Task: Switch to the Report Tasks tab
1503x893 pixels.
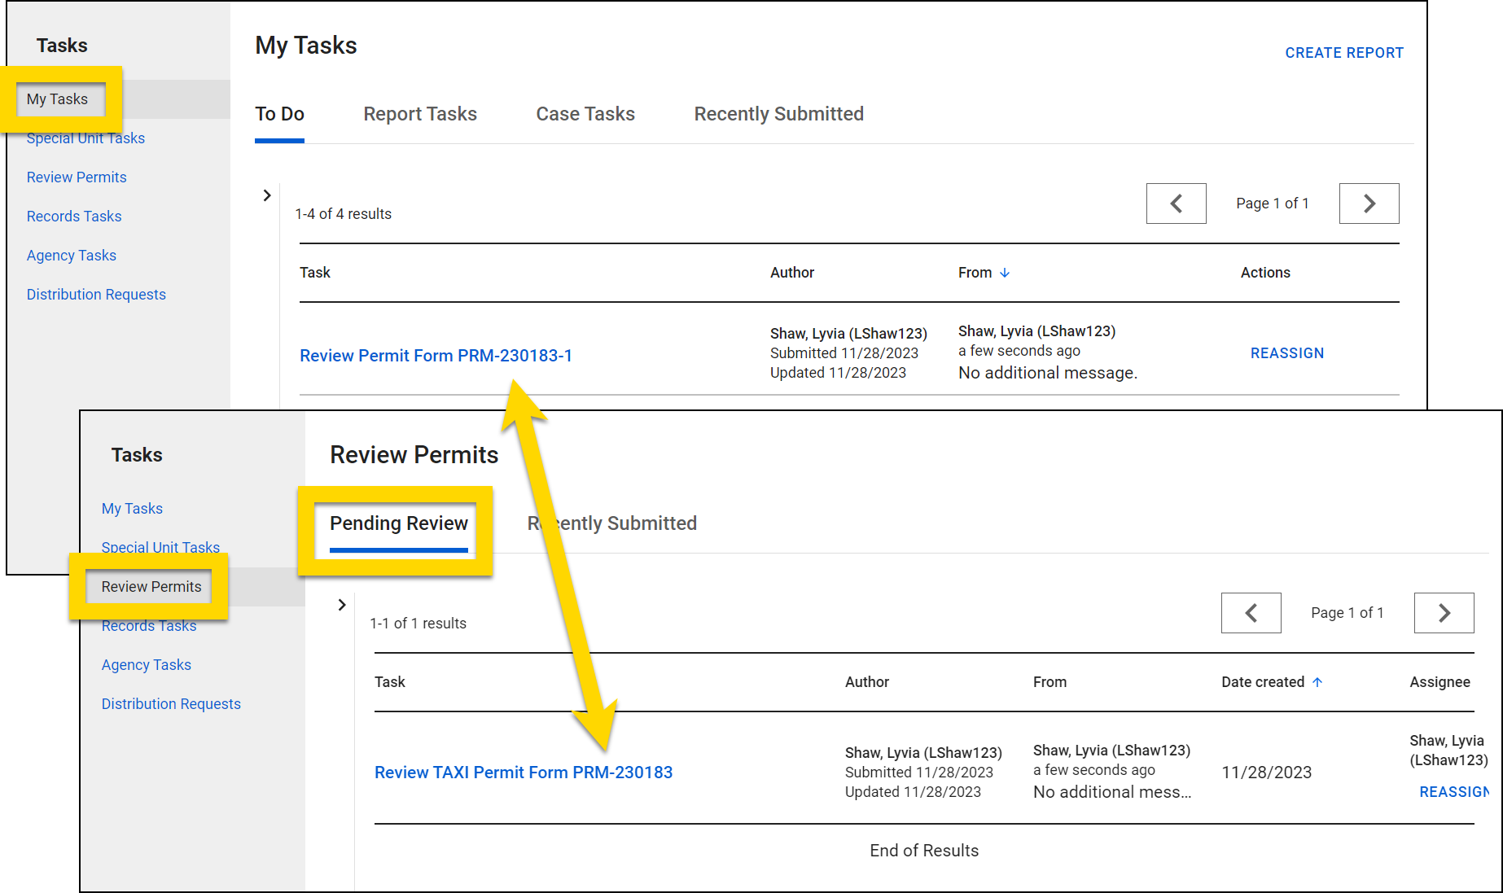Action: (420, 114)
